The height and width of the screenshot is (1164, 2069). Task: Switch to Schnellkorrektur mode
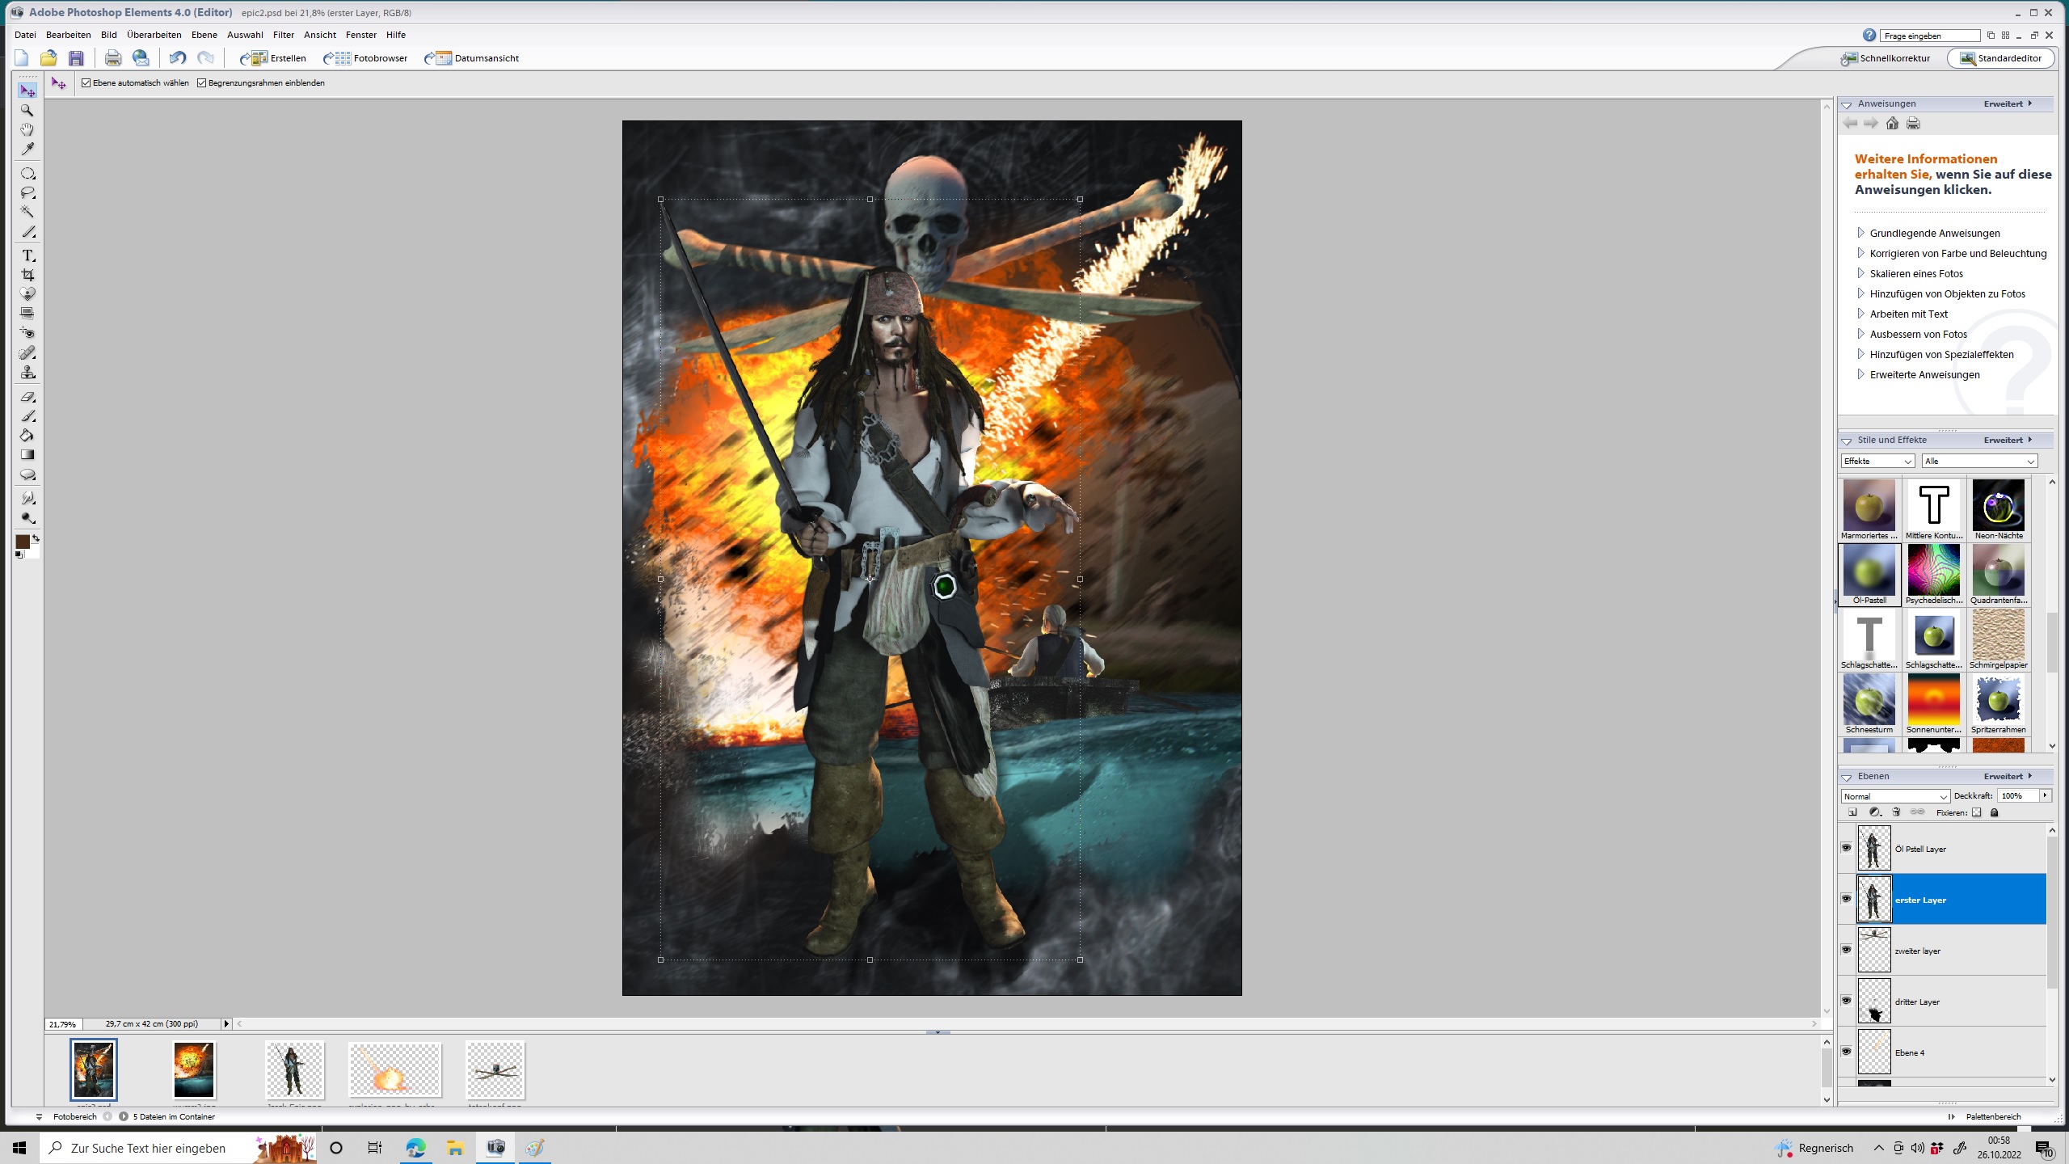click(x=1886, y=58)
